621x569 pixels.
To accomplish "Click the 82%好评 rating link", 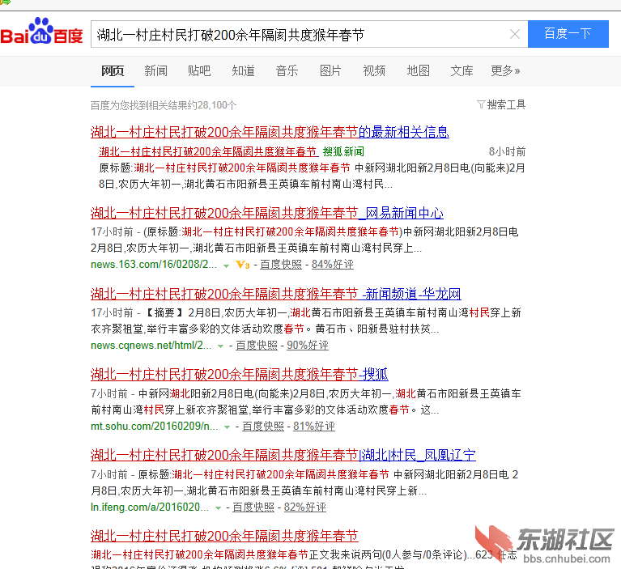I will point(305,507).
